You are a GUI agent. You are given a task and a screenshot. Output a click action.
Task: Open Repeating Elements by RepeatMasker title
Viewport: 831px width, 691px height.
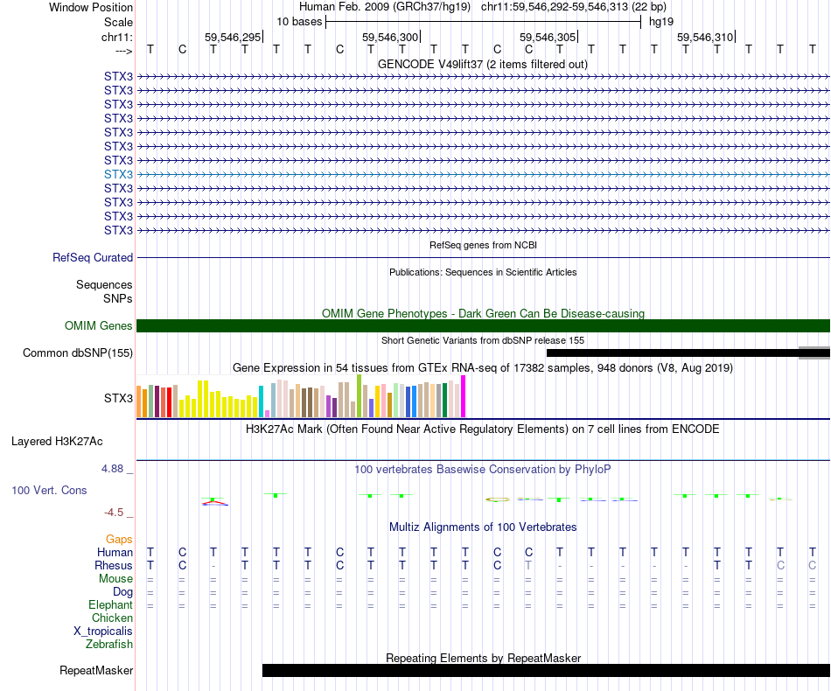tap(483, 658)
